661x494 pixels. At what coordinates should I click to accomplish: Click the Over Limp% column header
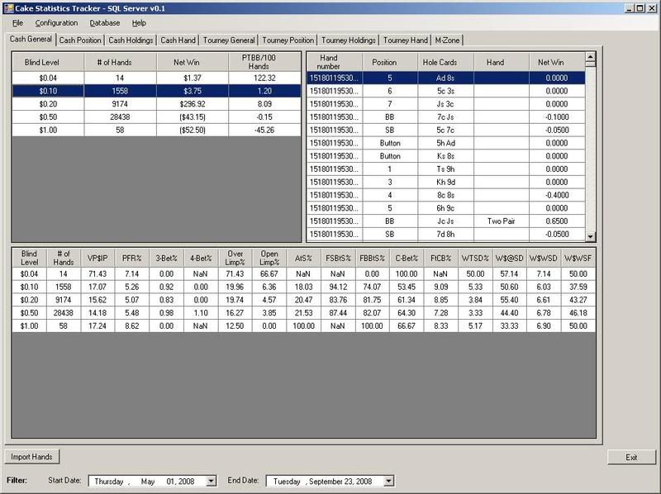235,258
